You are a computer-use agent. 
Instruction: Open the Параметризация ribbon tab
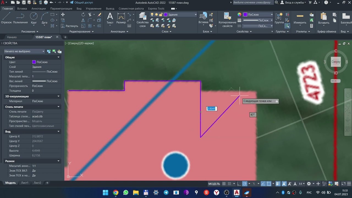62,9
